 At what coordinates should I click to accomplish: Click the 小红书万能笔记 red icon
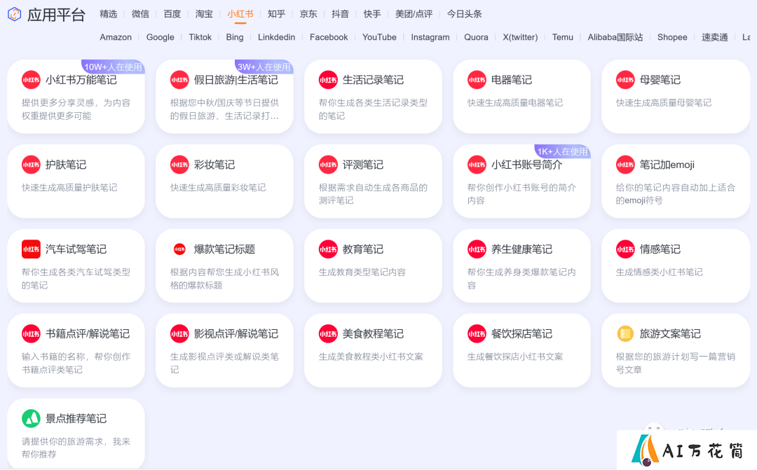click(x=31, y=80)
